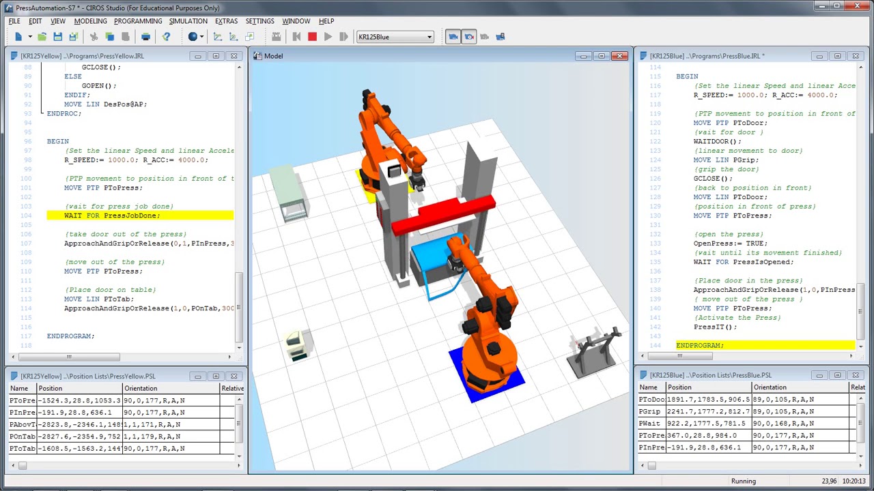Toggle the second camera view button
The height and width of the screenshot is (491, 874).
(468, 37)
